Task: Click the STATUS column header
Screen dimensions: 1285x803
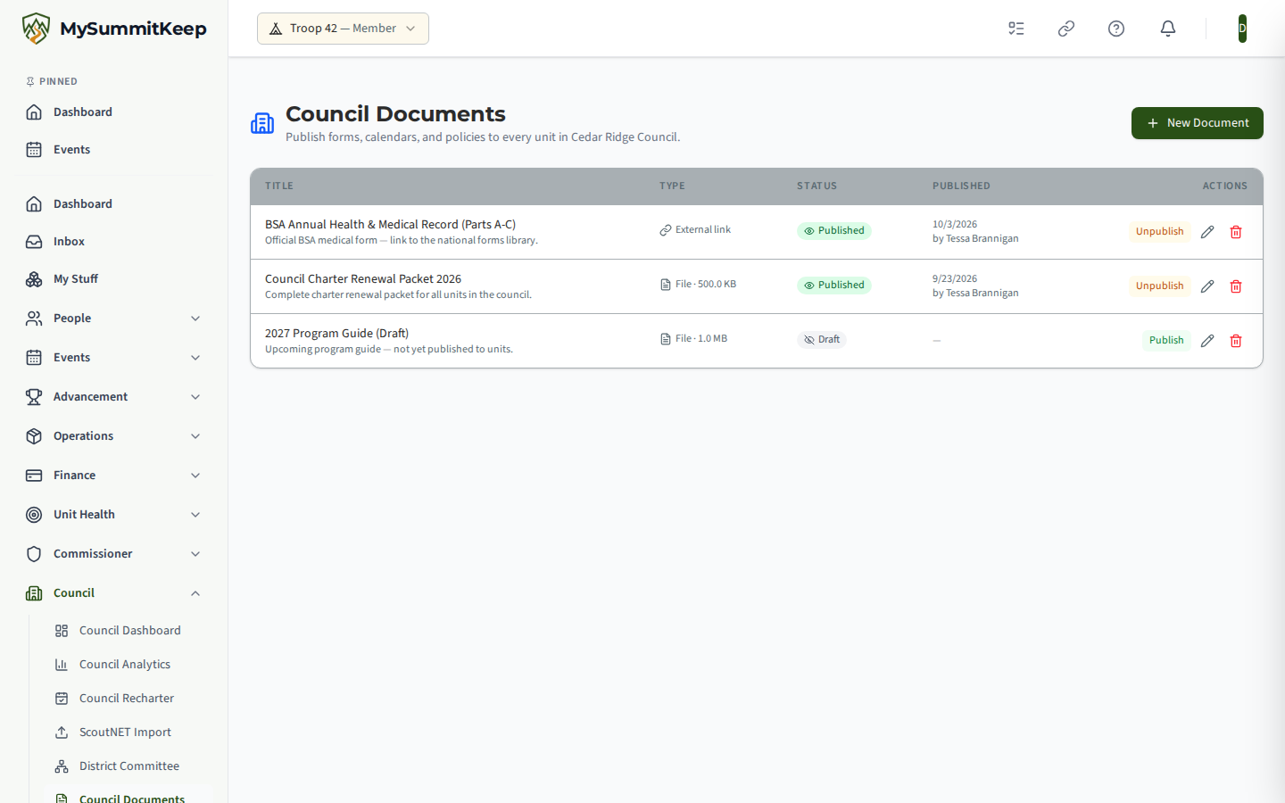Action: pyautogui.click(x=817, y=186)
